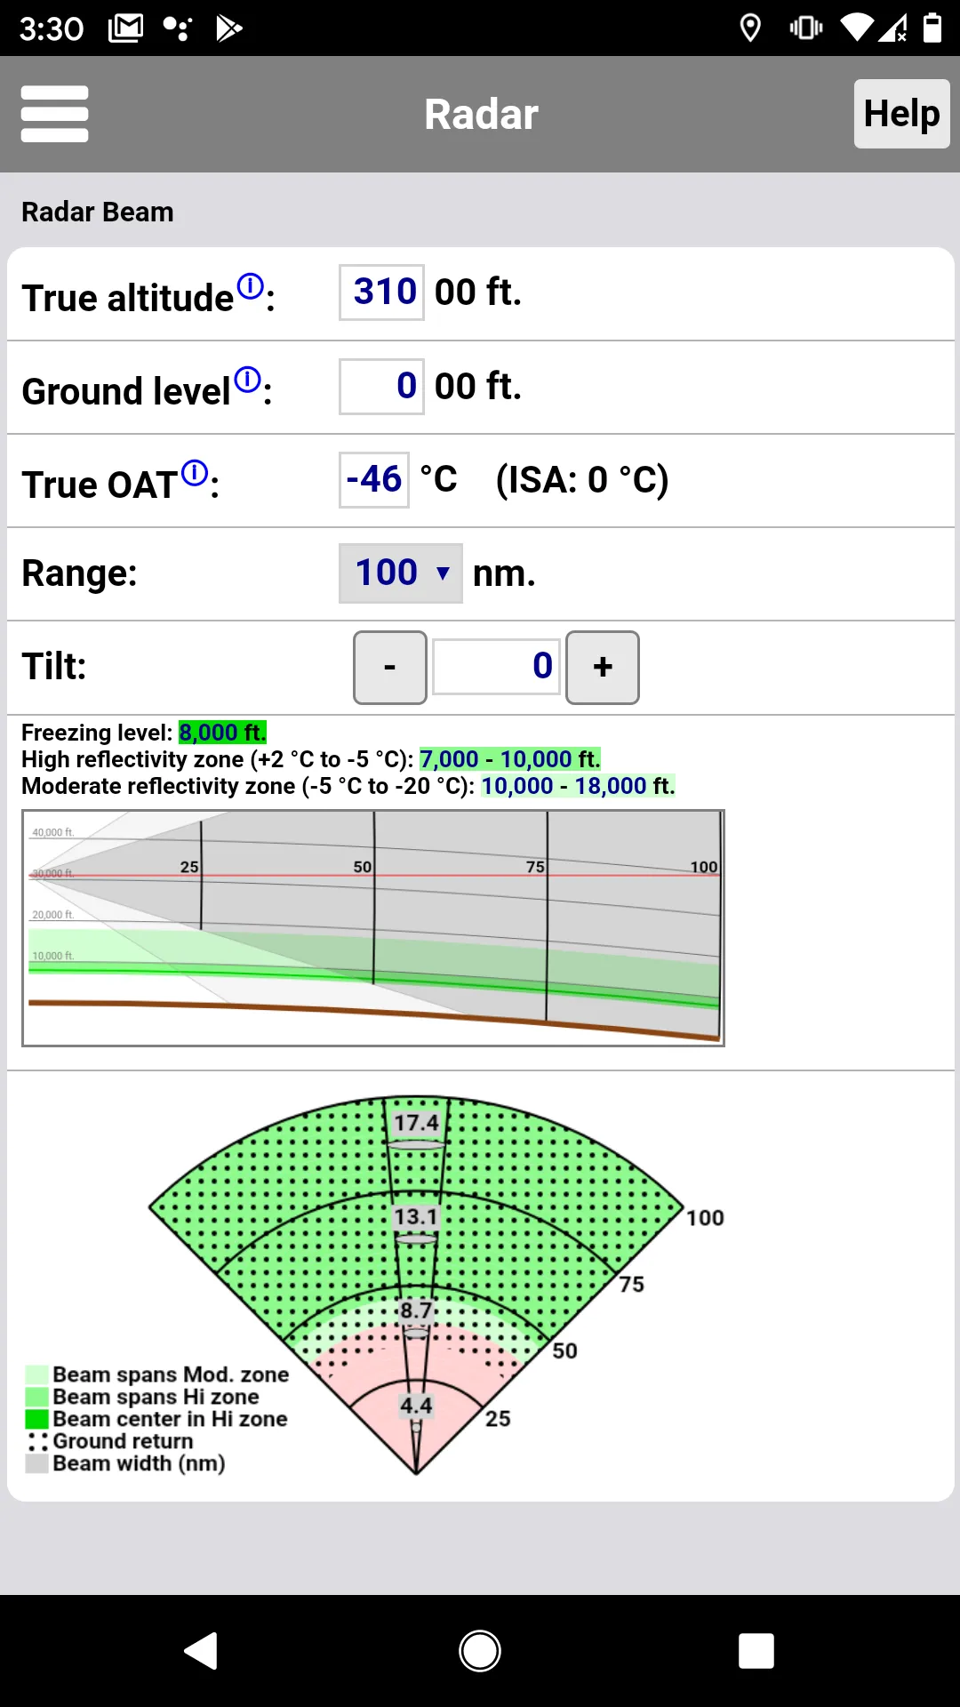Viewport: 960px width, 1707px height.
Task: Tap 'Beam spans Hi zone' legend swatch
Action: (36, 1398)
